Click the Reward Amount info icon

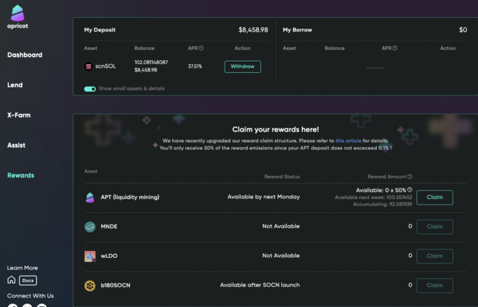(410, 177)
